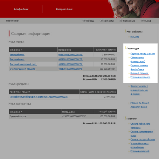Image resolution: width=159 pixels, height=159 pixels.
Task: Click the Контакты icon in top bar
Action: pos(101,21)
